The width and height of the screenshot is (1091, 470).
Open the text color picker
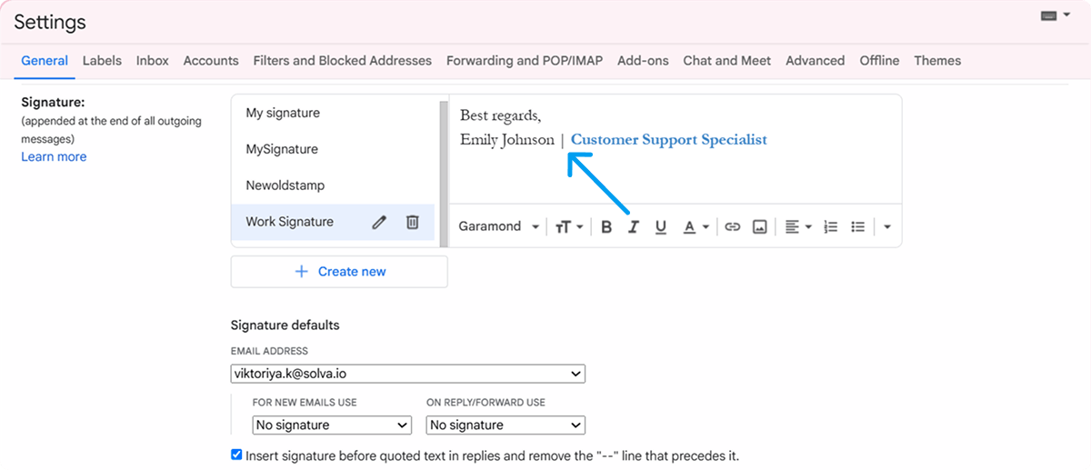[x=696, y=227]
